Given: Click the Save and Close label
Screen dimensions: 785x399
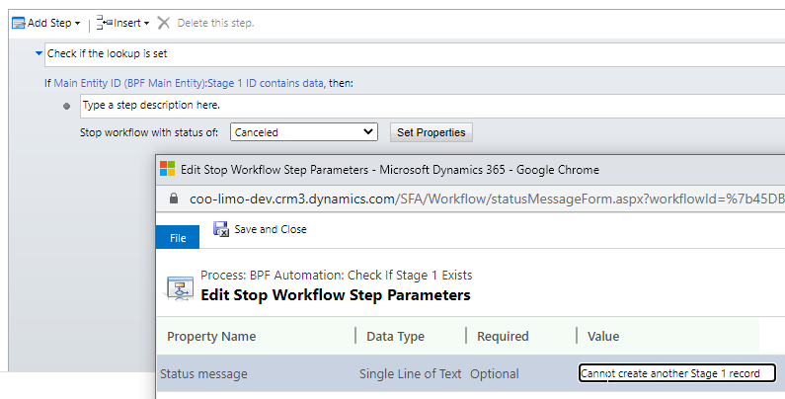Looking at the screenshot, I should tap(271, 229).
